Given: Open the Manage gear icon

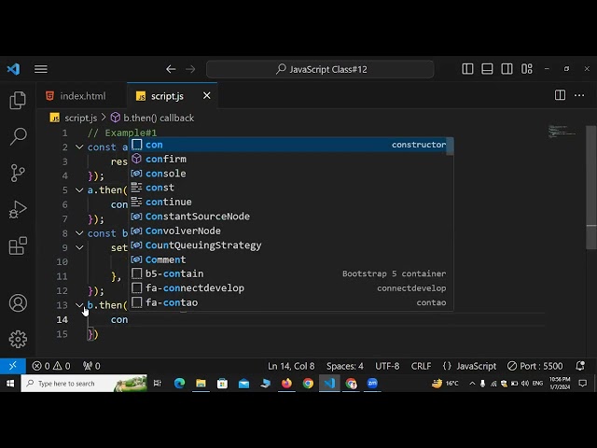Looking at the screenshot, I should 18,339.
